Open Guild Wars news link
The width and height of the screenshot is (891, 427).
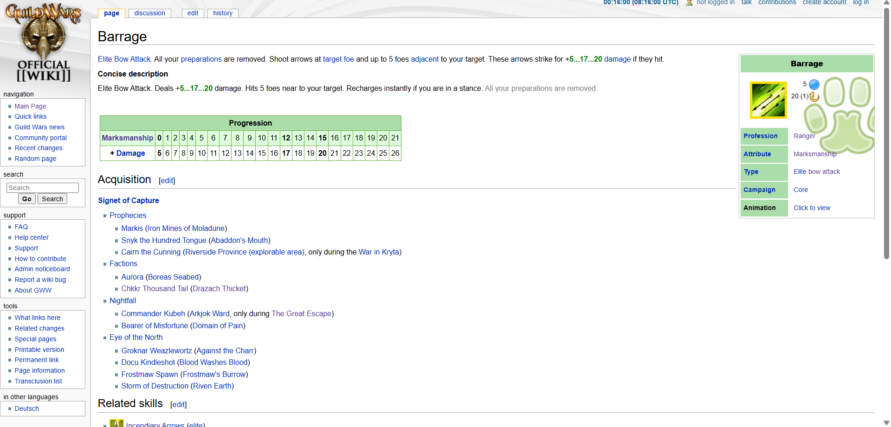tap(39, 127)
